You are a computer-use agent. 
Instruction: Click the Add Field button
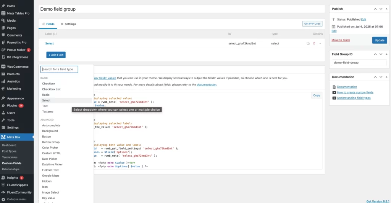(x=56, y=55)
